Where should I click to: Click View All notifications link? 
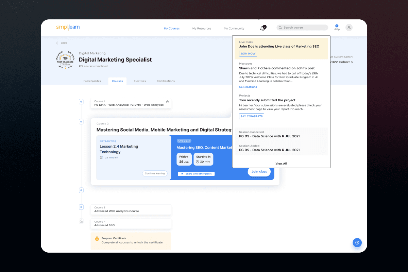tap(281, 164)
